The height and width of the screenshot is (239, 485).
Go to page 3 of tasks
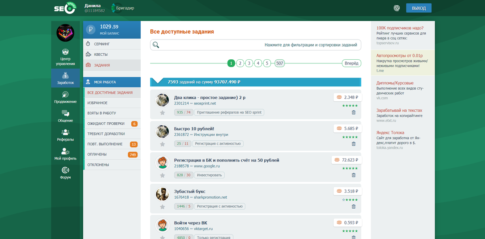point(249,63)
